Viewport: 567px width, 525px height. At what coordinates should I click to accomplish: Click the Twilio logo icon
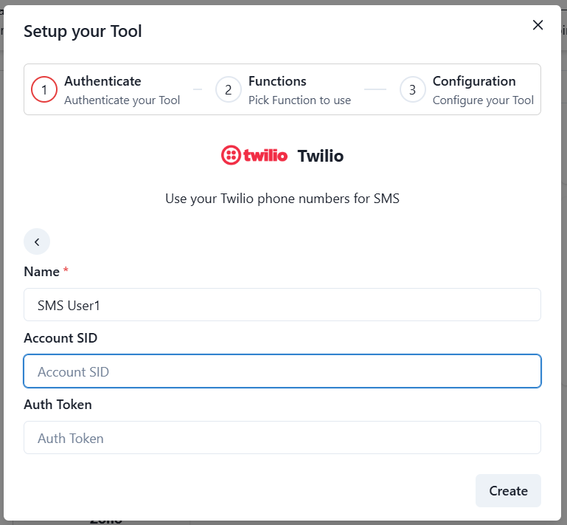(x=254, y=155)
